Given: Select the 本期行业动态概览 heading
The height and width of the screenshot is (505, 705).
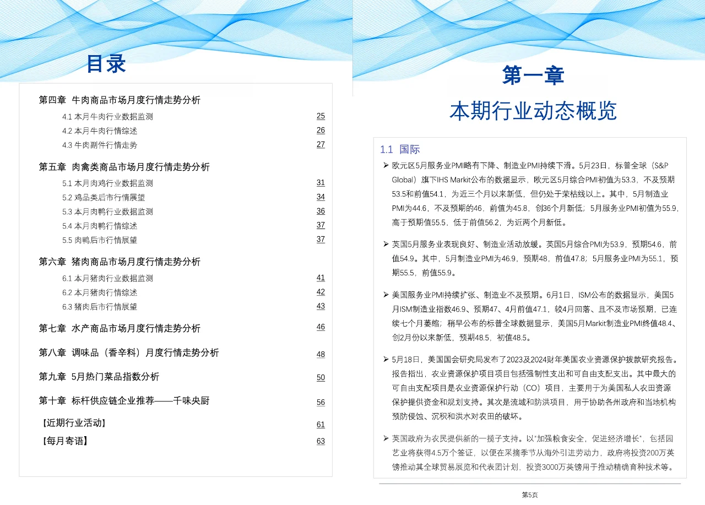Looking at the screenshot, I should click(x=533, y=110).
